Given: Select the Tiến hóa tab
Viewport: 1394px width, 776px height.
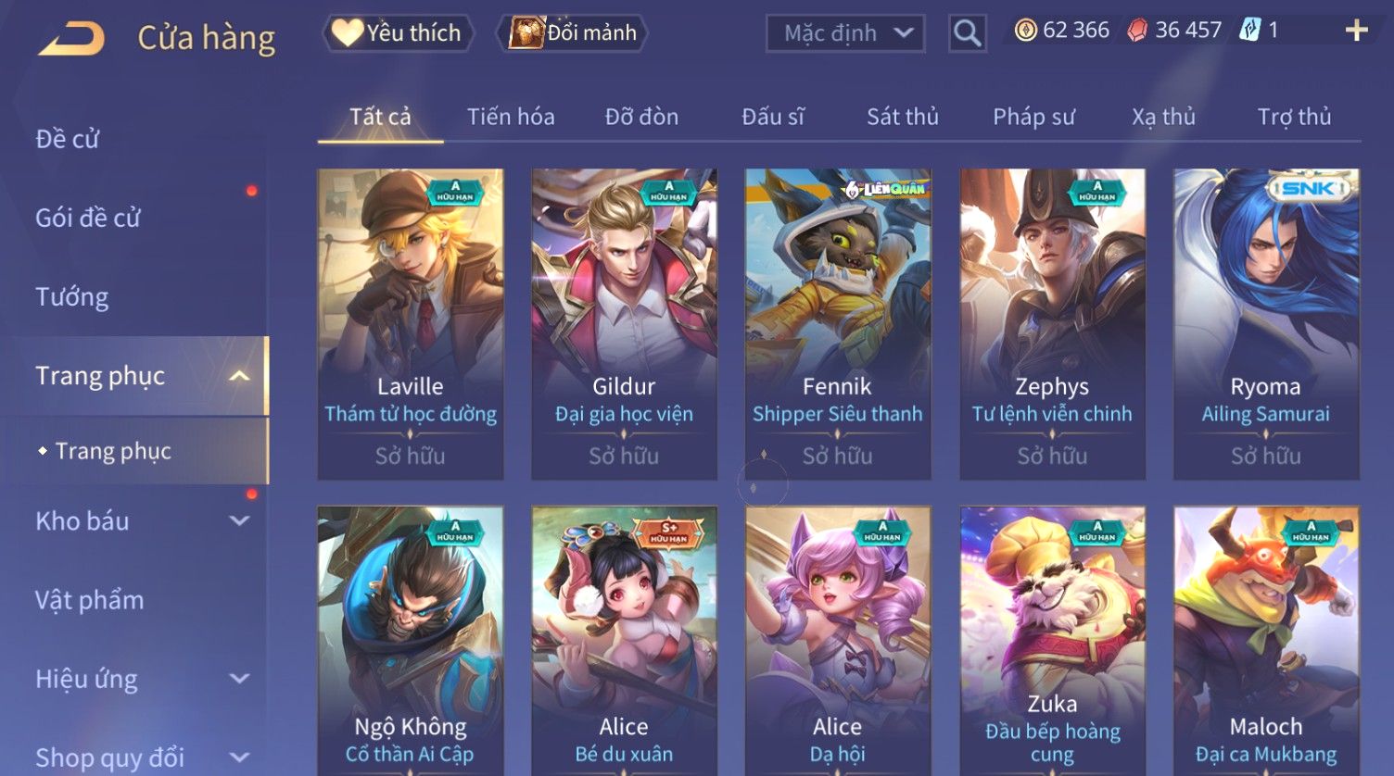Looking at the screenshot, I should click(511, 117).
